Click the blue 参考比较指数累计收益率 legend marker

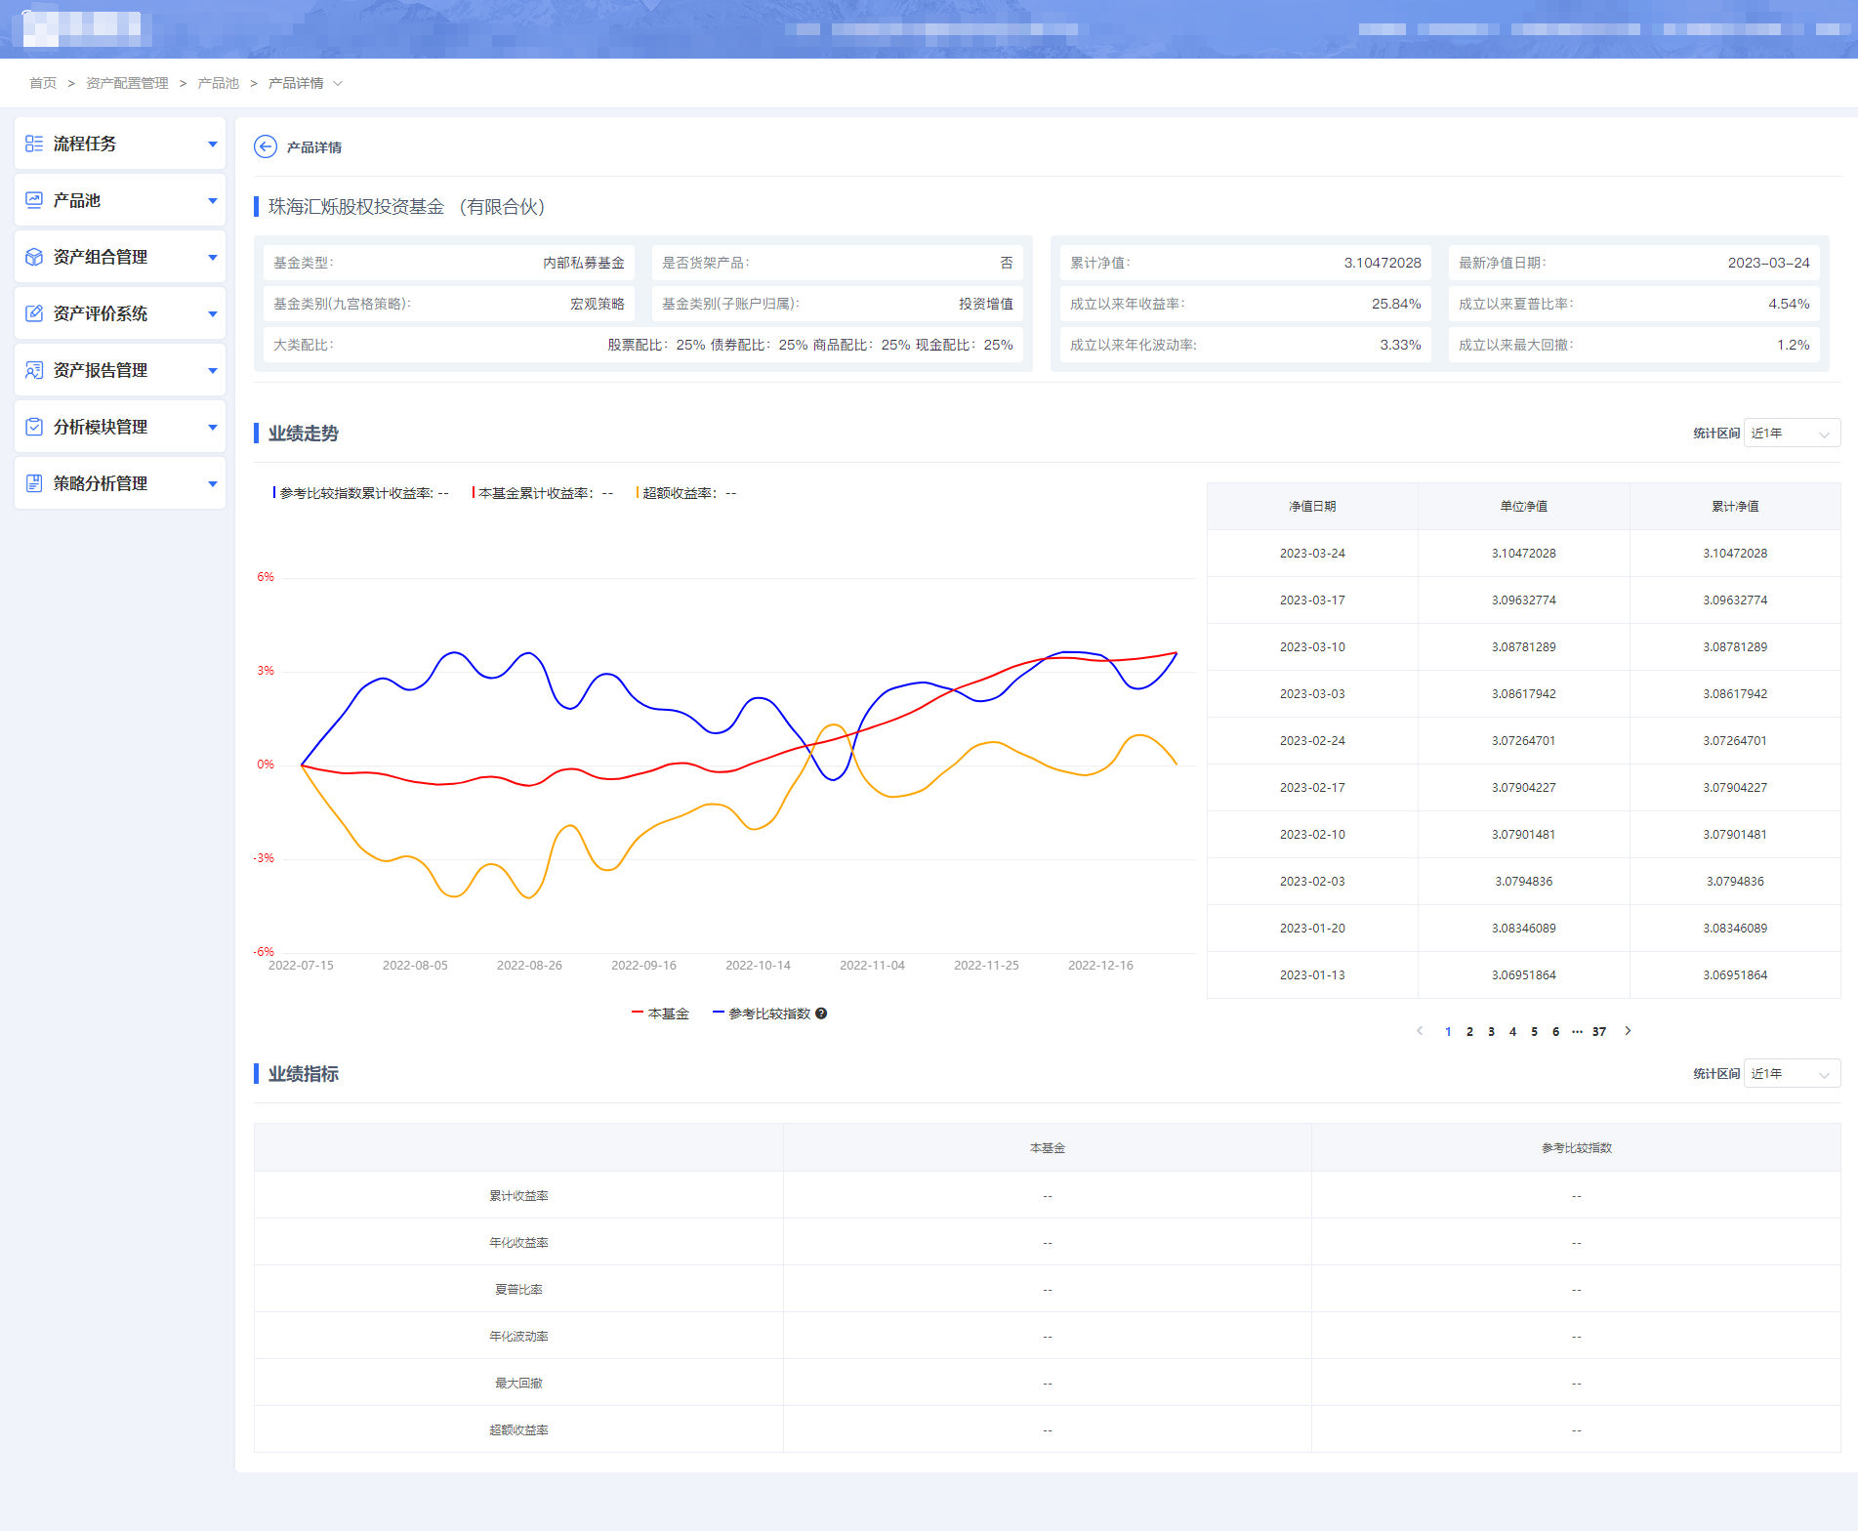pyautogui.click(x=274, y=493)
